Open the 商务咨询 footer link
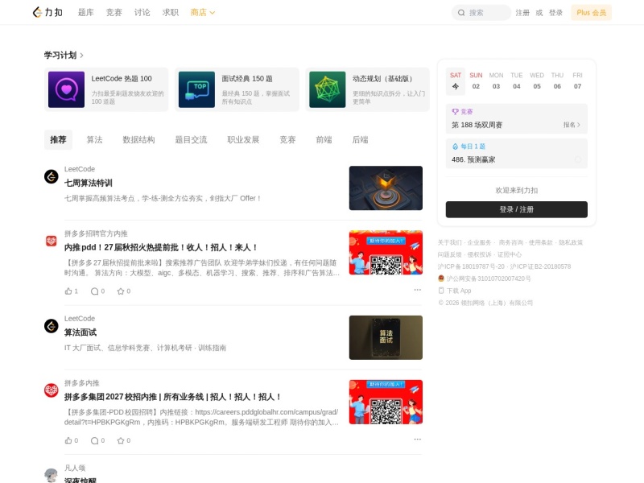 point(511,242)
